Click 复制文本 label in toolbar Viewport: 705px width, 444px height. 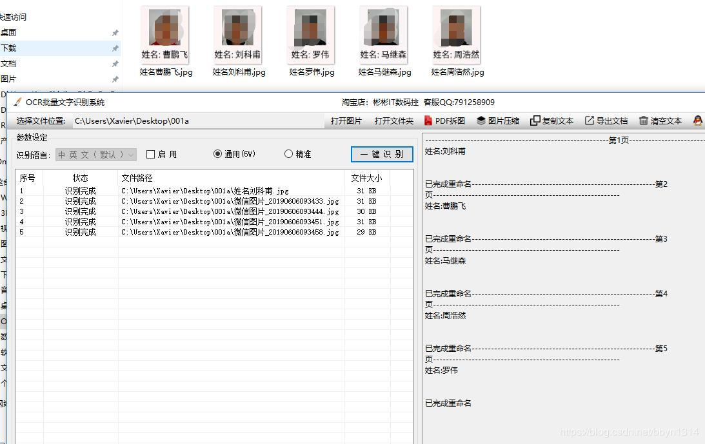click(558, 121)
